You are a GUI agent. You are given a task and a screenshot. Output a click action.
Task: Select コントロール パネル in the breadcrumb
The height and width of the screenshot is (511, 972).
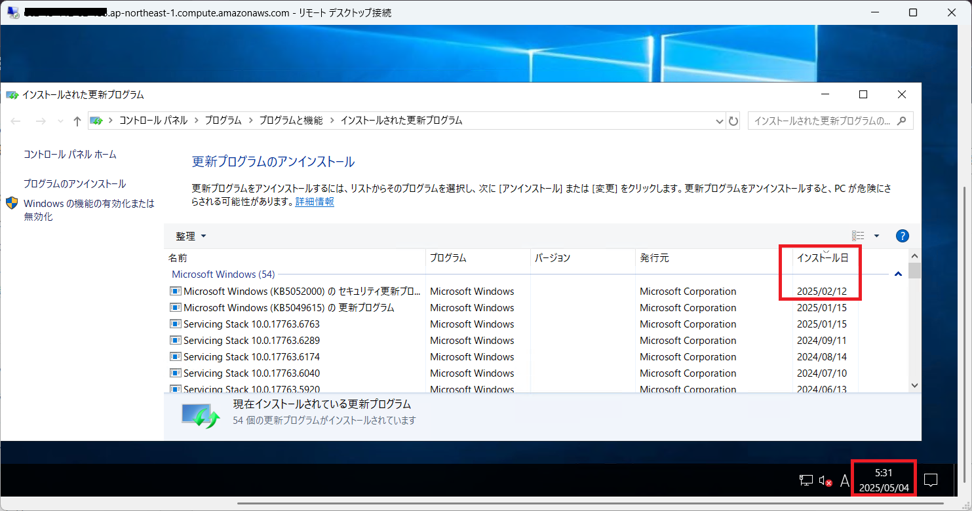pyautogui.click(x=153, y=121)
